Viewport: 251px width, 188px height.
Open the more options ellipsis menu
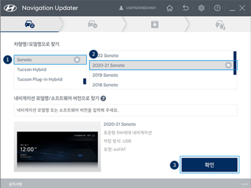pyautogui.click(x=244, y=184)
